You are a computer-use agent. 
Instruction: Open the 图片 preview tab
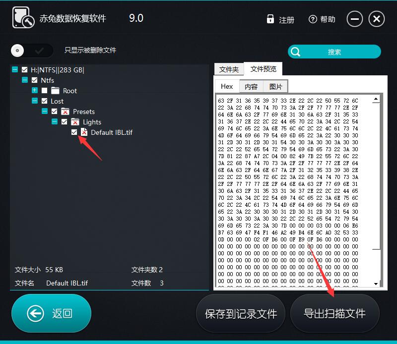(x=275, y=86)
